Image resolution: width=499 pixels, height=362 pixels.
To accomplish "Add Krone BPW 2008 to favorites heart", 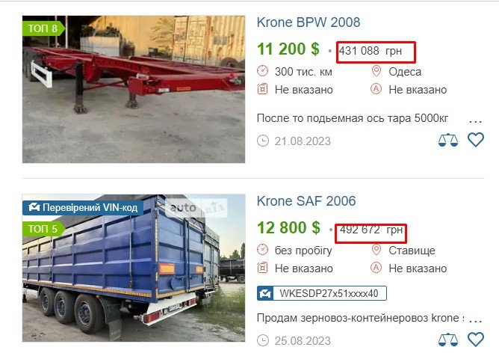I will (x=476, y=140).
